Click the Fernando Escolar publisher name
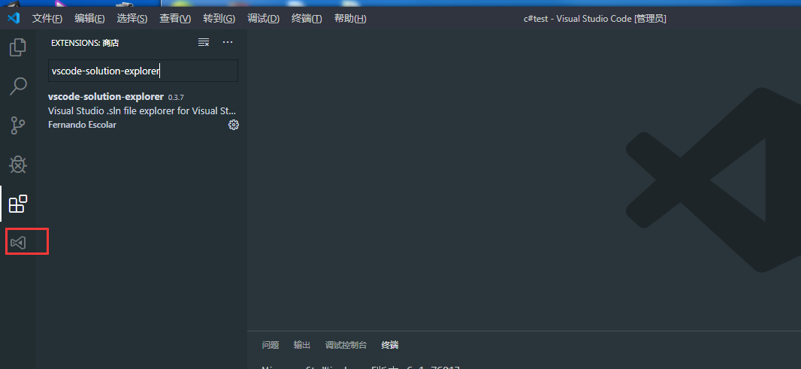This screenshot has height=369, width=801. tap(82, 125)
